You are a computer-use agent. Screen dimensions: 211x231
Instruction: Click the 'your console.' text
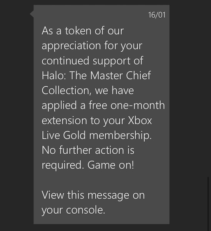pyautogui.click(x=73, y=210)
